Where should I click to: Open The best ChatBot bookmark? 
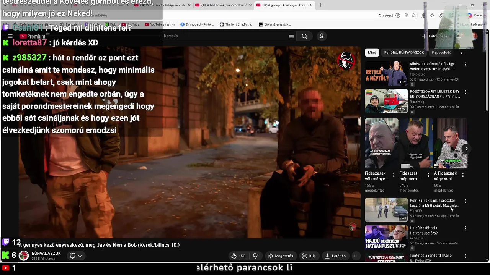tap(236, 24)
